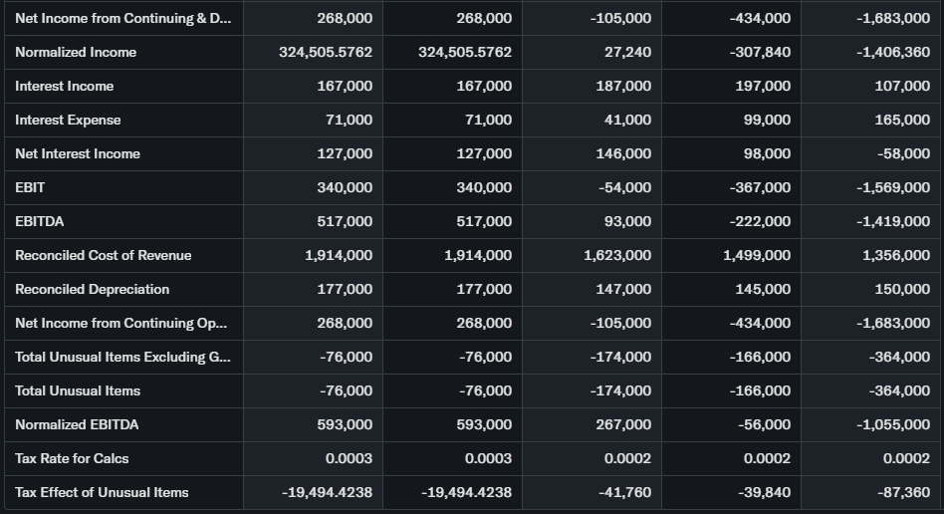Select the "Tax Rate for Calcs" label
The image size is (944, 514).
72,458
